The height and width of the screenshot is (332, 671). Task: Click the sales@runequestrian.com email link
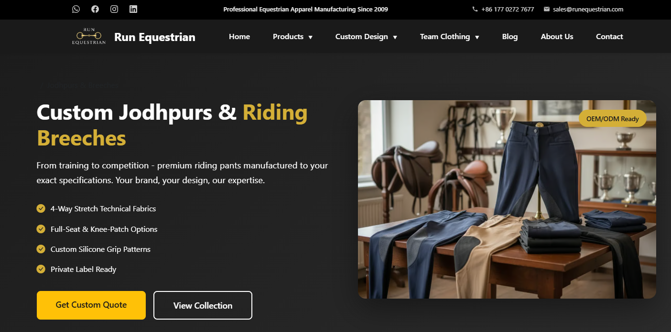click(588, 9)
